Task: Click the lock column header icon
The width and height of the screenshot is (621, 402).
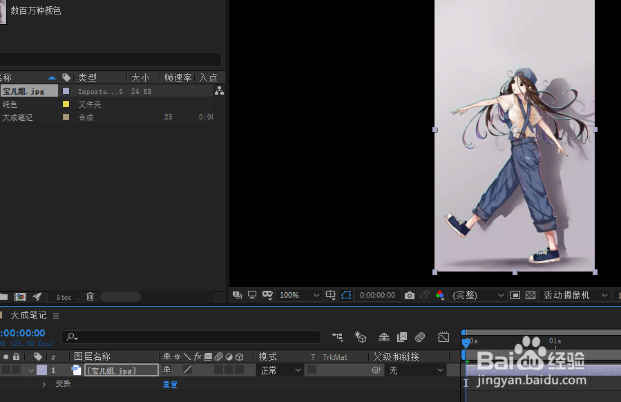Action: 16,356
